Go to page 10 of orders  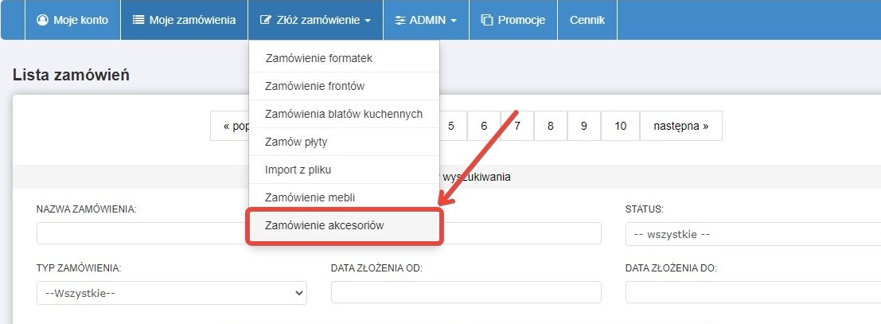[621, 126]
